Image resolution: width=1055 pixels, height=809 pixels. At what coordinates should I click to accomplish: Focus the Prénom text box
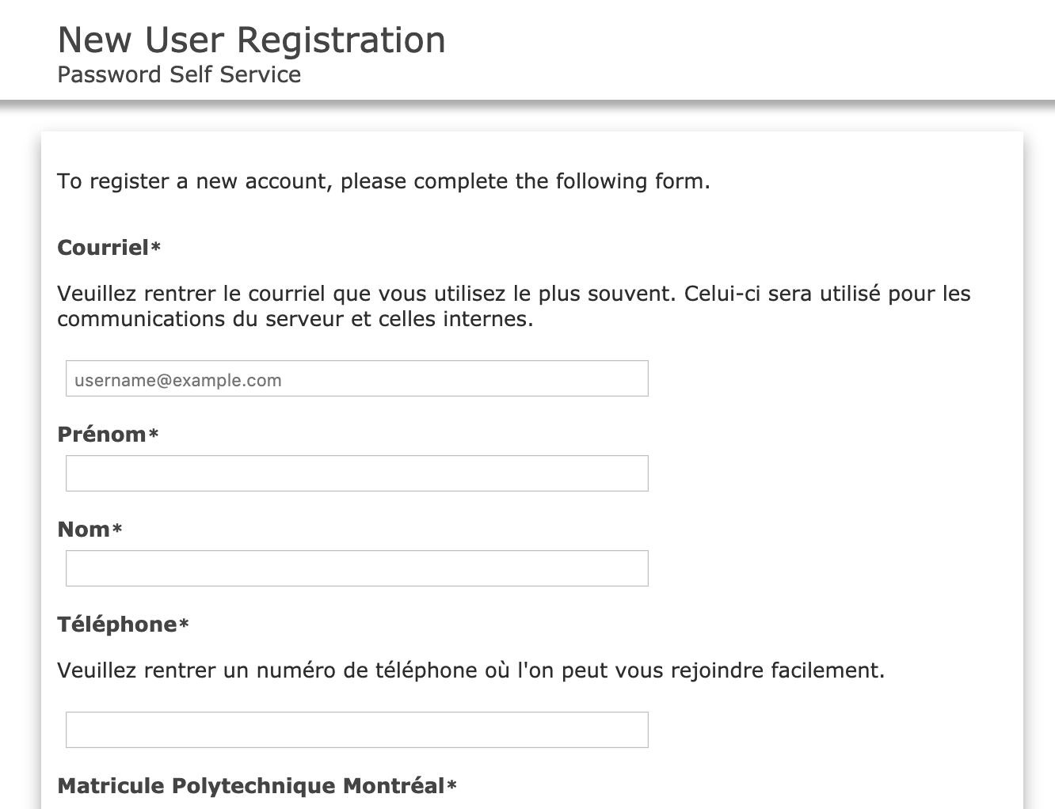(x=356, y=473)
